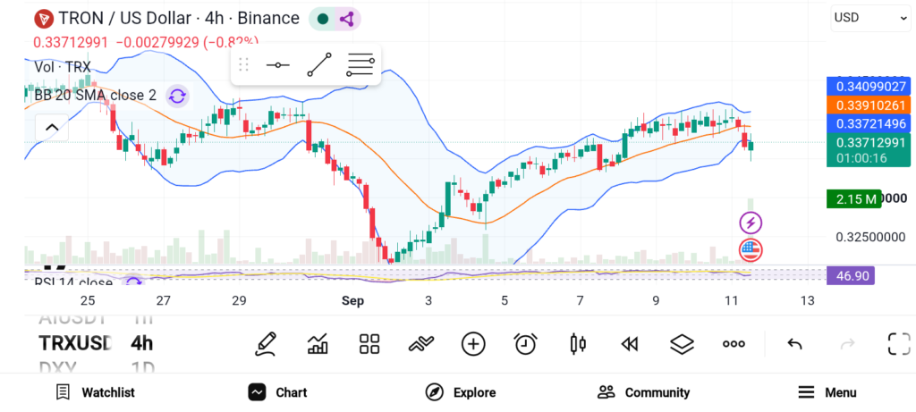Click the Sep label on time axis
916x412 pixels.
[352, 301]
